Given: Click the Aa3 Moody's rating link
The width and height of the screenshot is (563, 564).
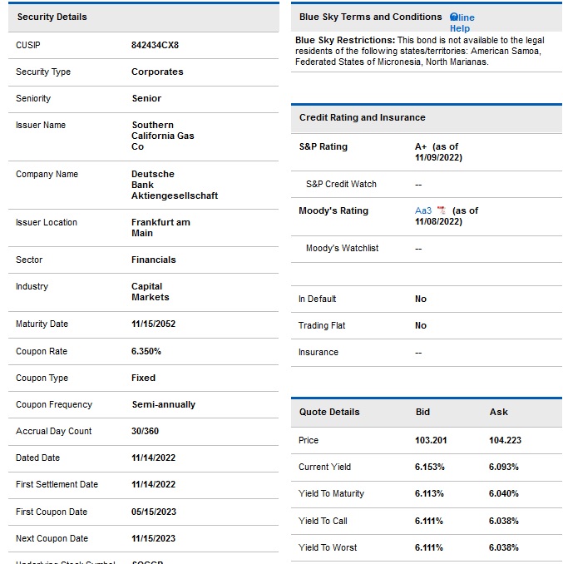Looking at the screenshot, I should click(x=423, y=211).
